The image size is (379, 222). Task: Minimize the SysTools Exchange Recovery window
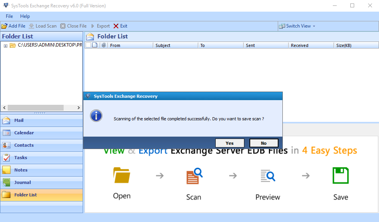click(335, 5)
